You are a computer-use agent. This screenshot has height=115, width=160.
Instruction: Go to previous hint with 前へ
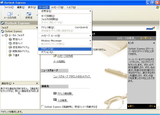[x=131, y=106]
